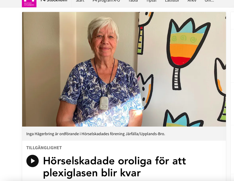This screenshot has height=181, width=234.
Task: Open the headline Hörselskadade oroliga för att plexiglasen
Action: click(x=115, y=167)
